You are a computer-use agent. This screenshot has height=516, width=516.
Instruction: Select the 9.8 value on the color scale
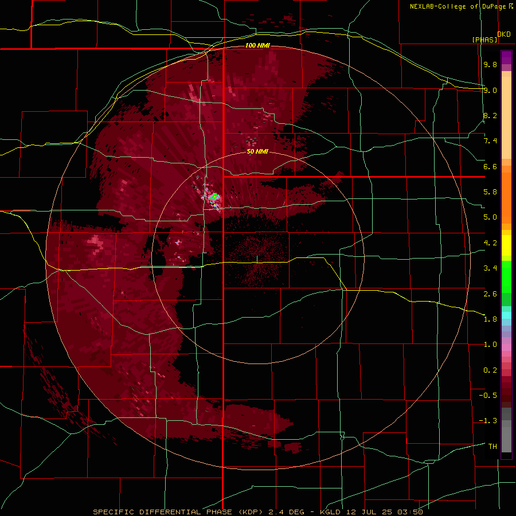tap(490, 64)
